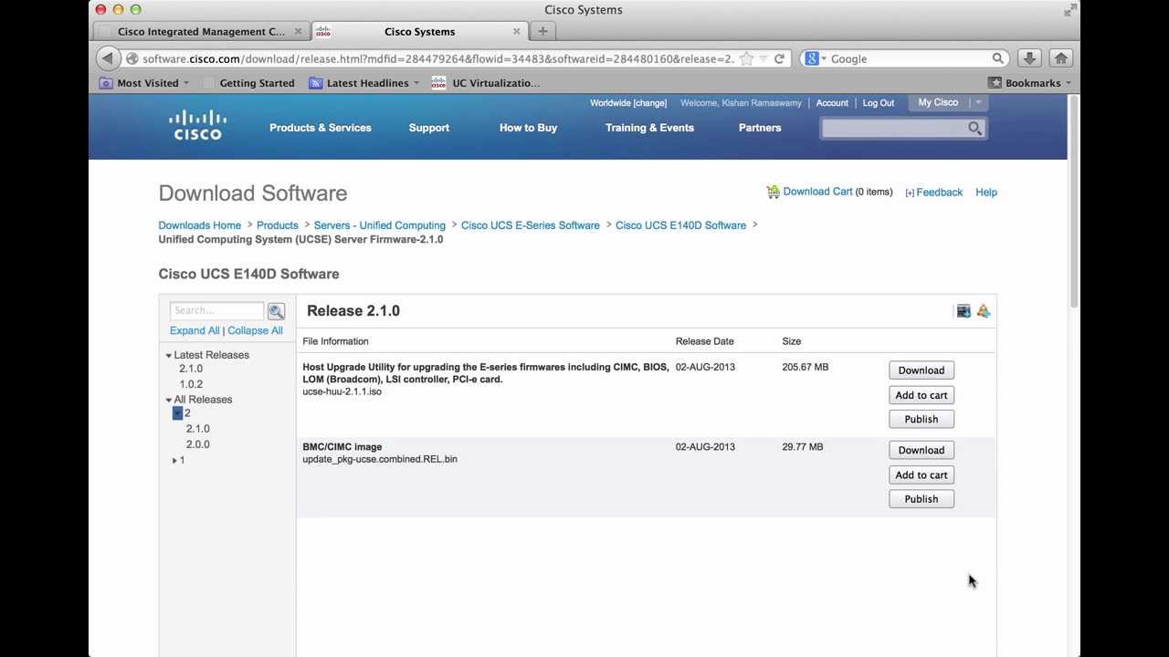Viewport: 1169px width, 657px height.
Task: Collapse the release 2 folder arrow
Action: 177,413
